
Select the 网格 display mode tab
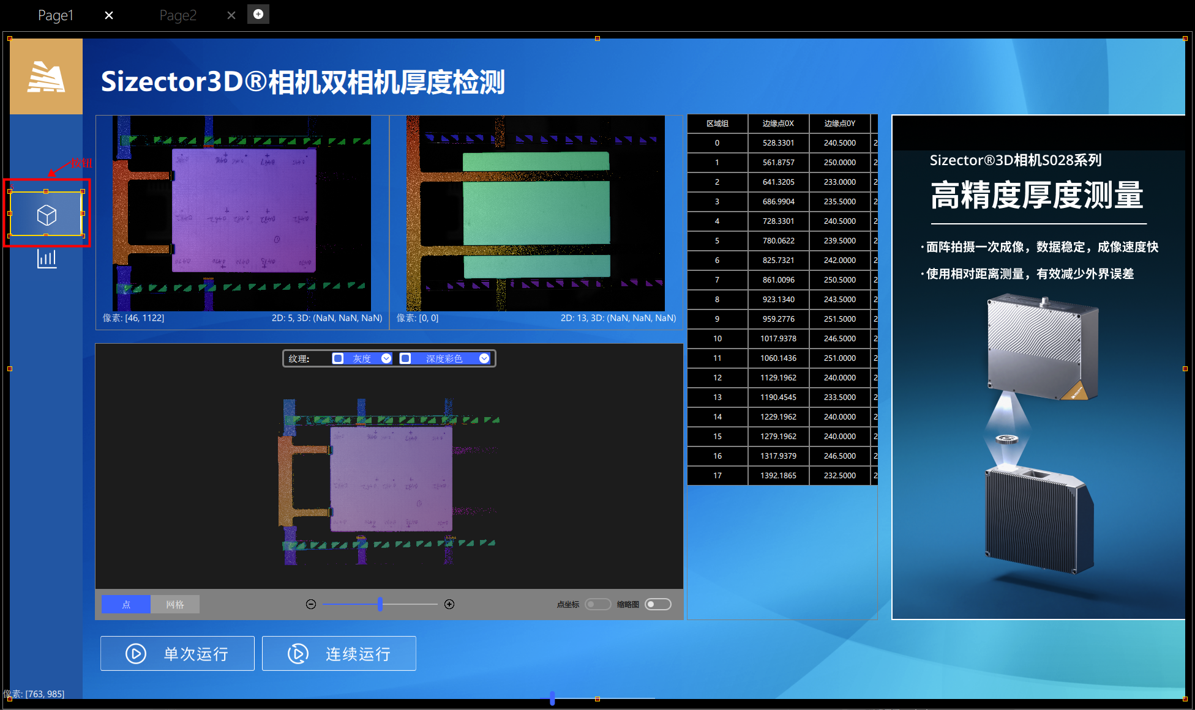pyautogui.click(x=175, y=604)
